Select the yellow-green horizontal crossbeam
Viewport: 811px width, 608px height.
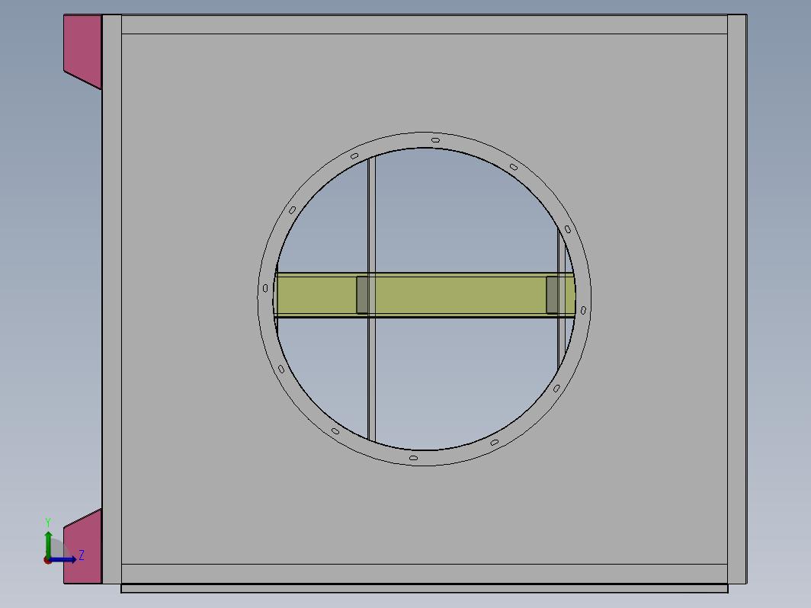coord(425,295)
